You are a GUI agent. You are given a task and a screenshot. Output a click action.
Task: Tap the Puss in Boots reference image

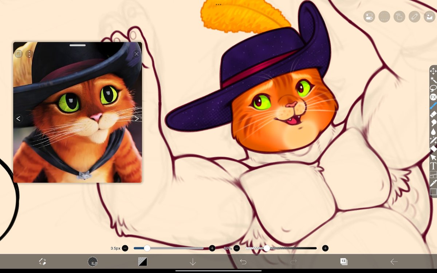(x=78, y=112)
